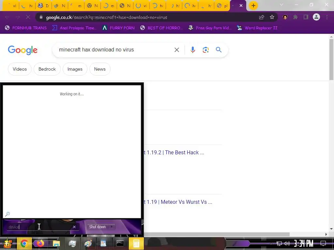334x250 pixels.
Task: Show hidden system tray icons
Action: click(271, 243)
